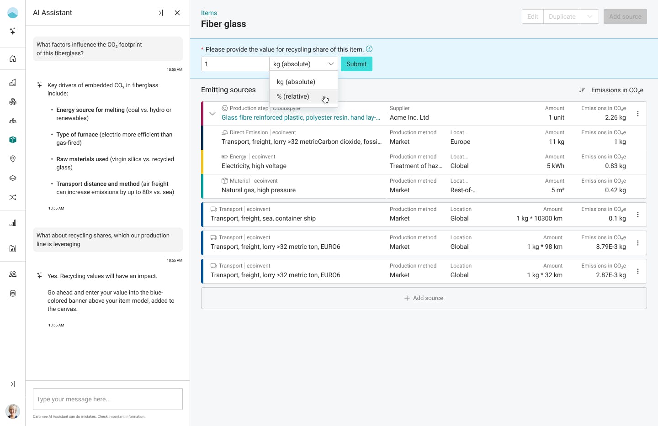Go to the Items breadcrumb link
658x426 pixels.
click(209, 13)
